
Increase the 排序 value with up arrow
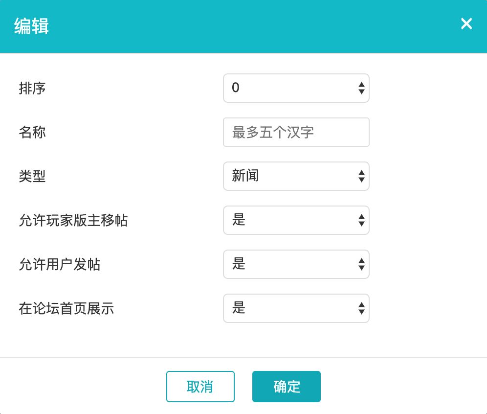pos(361,85)
